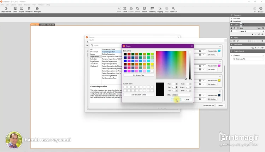265x152 pixels.
Task: Open the Marks gear dropdown
Action: click(263, 41)
